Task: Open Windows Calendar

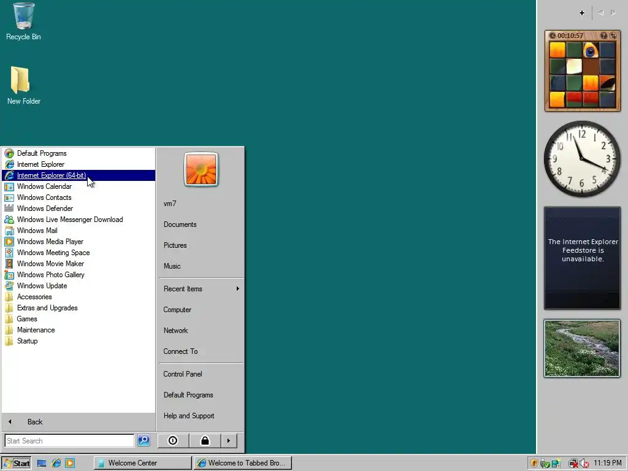Action: click(78, 186)
